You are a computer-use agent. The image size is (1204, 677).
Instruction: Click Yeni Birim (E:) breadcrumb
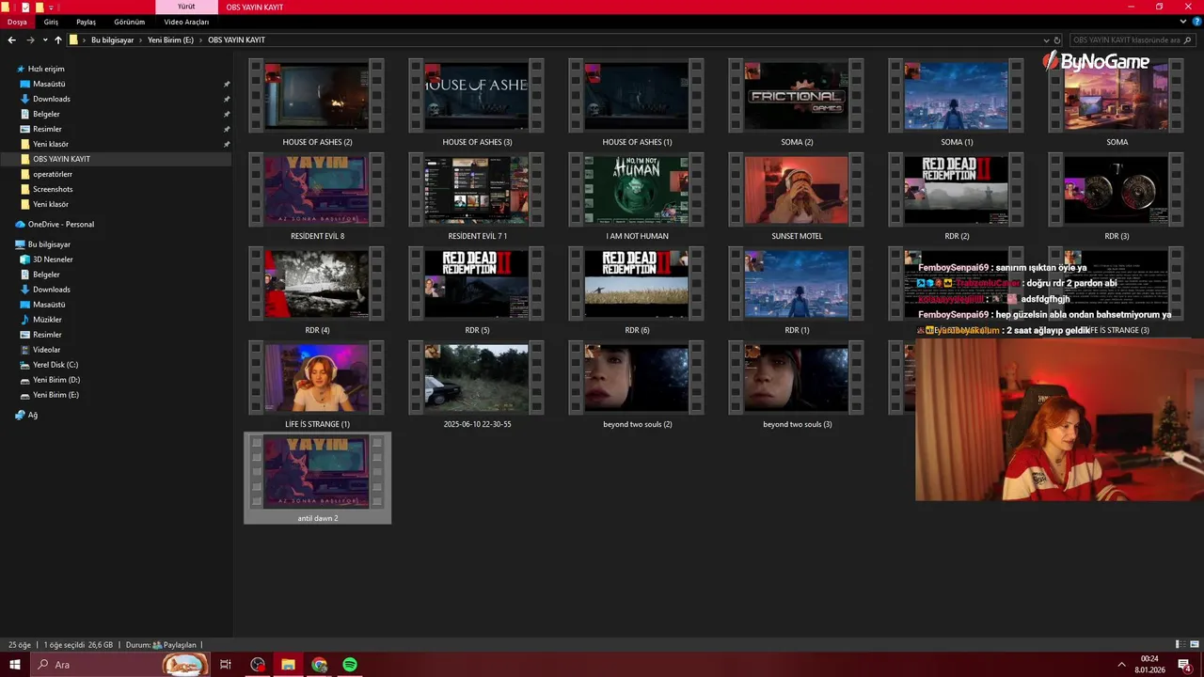(170, 40)
